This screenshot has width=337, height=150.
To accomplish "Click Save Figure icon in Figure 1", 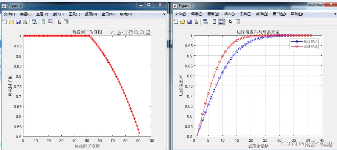I will pos(18,22).
